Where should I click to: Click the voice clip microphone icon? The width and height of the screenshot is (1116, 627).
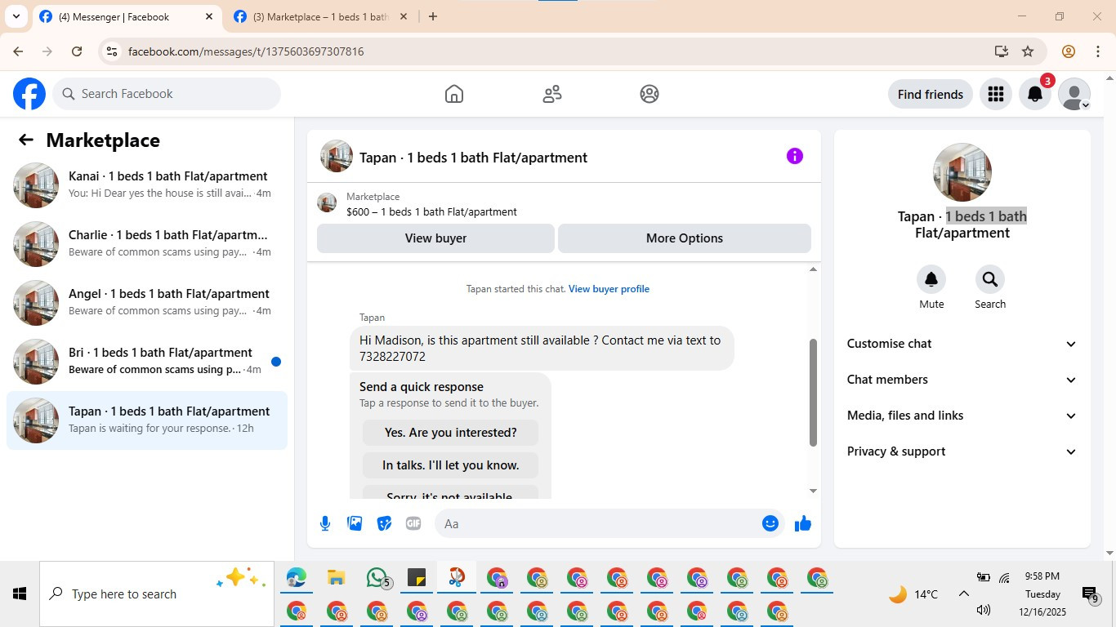325,523
